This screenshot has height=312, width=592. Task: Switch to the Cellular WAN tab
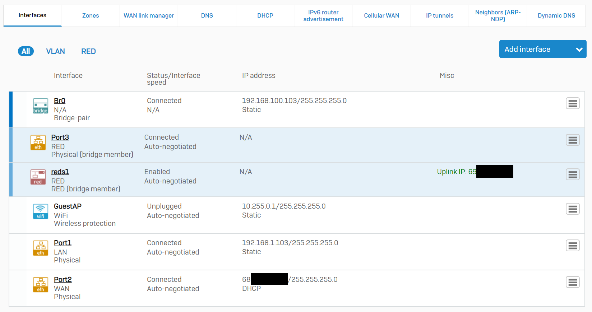click(381, 15)
